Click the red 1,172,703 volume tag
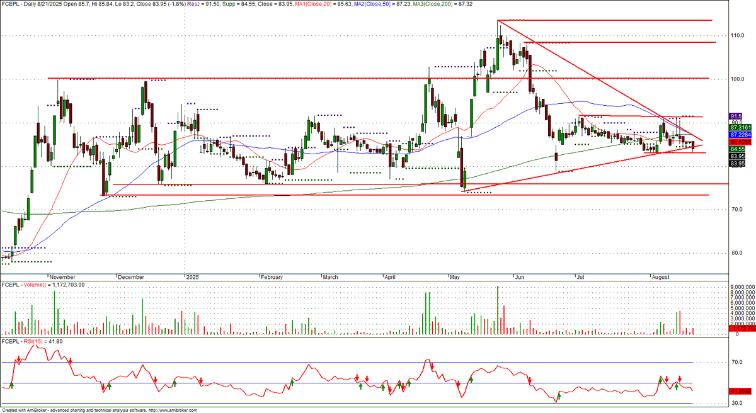This screenshot has width=756, height=413. point(742,329)
